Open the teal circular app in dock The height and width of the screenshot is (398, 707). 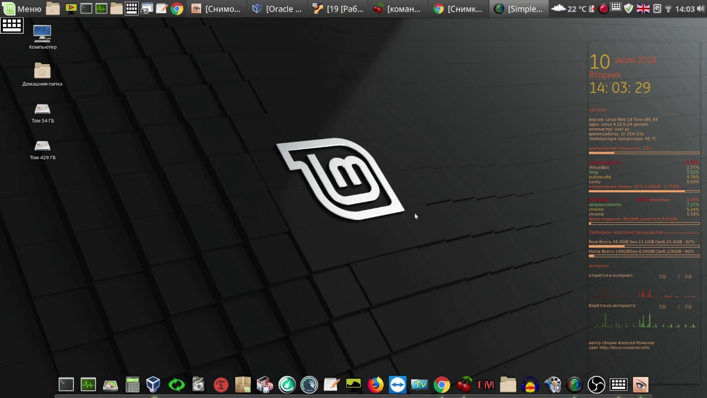pos(287,384)
